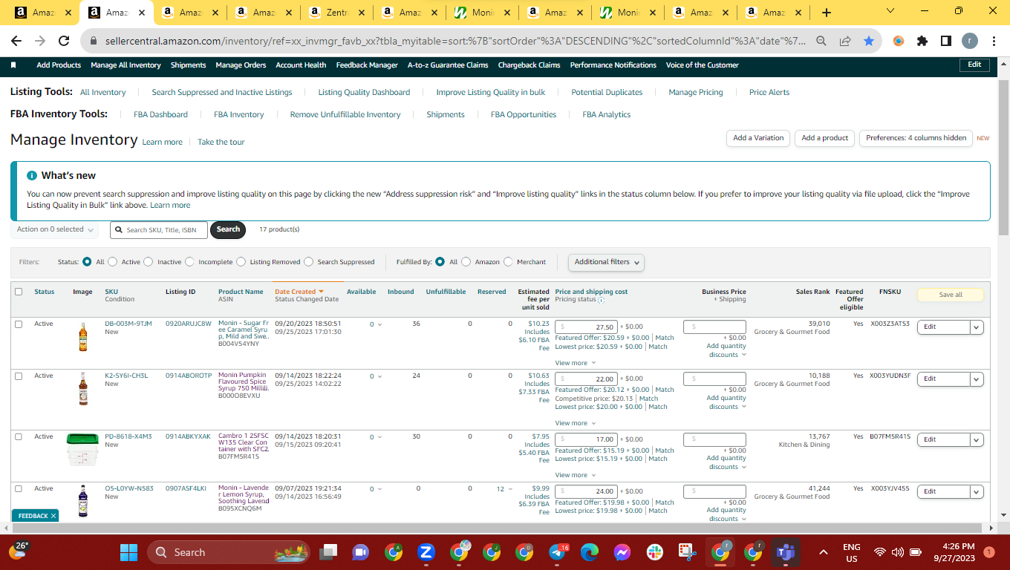Open Slack from the taskbar
Viewport: 1010px width, 570px height.
(x=655, y=552)
